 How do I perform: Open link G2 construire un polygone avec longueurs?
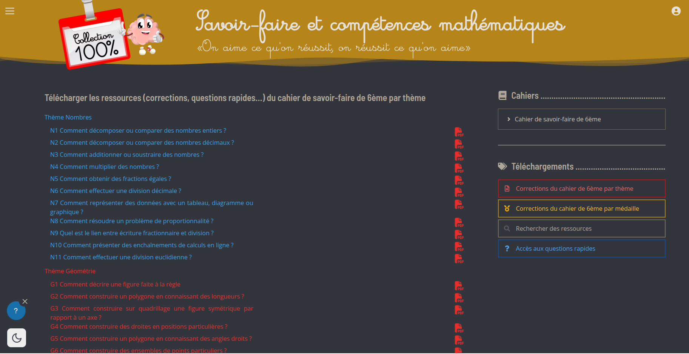pyautogui.click(x=147, y=296)
